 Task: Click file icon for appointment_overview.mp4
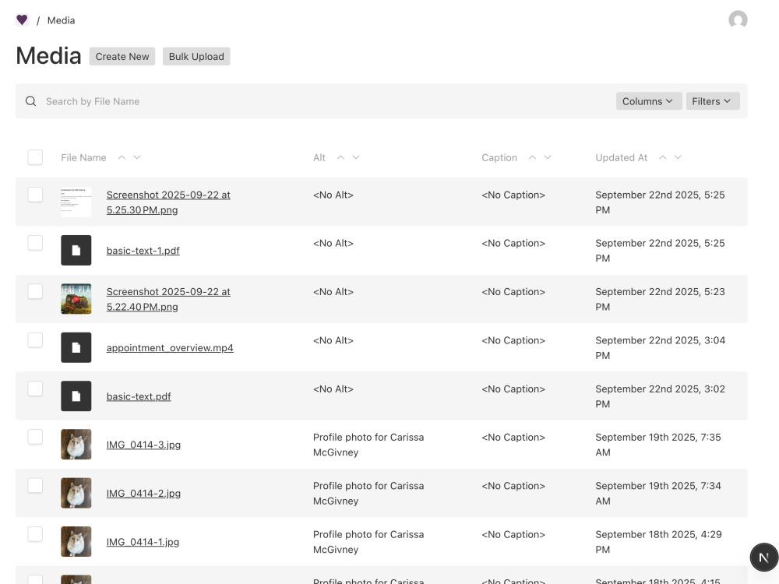click(76, 347)
